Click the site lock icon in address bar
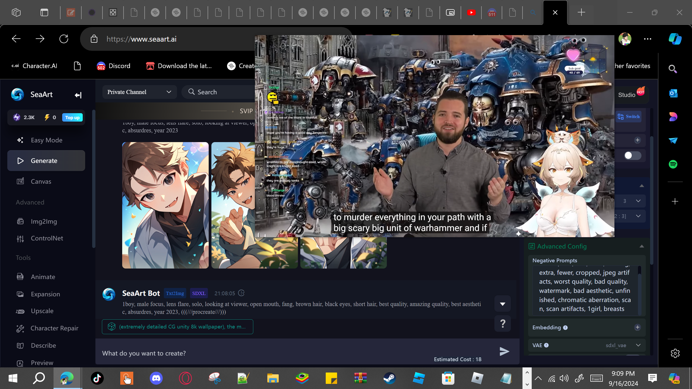The height and width of the screenshot is (389, 692). click(94, 39)
